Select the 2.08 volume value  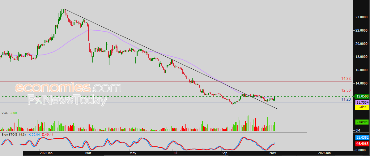click(x=14, y=113)
